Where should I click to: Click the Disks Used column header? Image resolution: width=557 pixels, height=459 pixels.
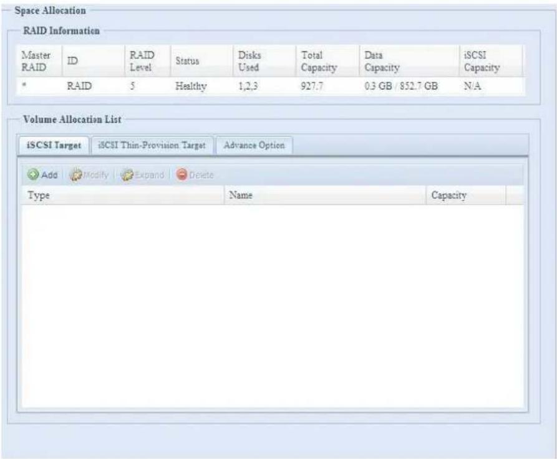[x=264, y=61]
